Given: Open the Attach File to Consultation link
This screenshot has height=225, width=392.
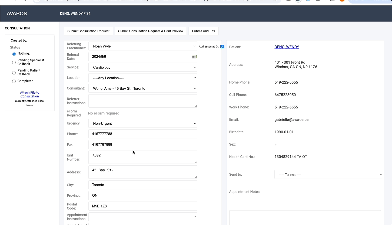Looking at the screenshot, I should coord(30,94).
